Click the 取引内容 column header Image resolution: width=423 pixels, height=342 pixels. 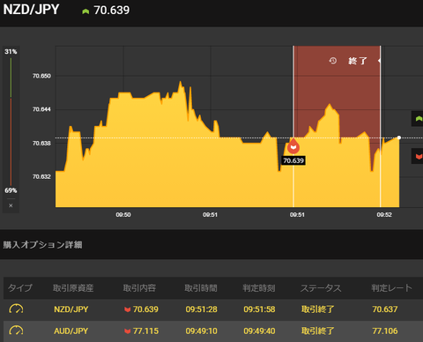coord(139,288)
